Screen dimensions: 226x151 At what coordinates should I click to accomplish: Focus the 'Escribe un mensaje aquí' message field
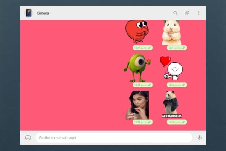click(x=114, y=138)
